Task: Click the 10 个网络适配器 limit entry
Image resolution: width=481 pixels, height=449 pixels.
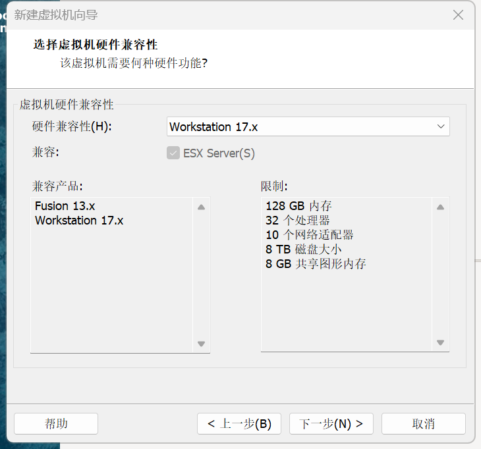Action: tap(310, 235)
